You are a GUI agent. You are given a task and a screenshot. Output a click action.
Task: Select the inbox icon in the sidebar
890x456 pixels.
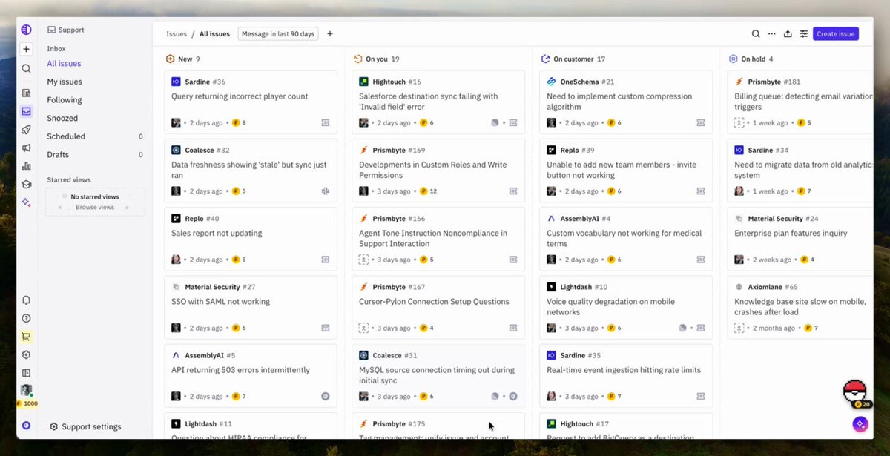coord(26,111)
